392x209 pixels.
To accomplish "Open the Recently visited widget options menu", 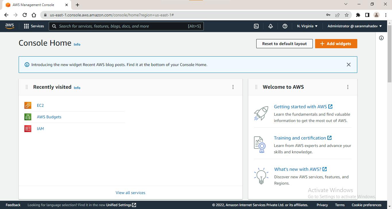I will 233,87.
